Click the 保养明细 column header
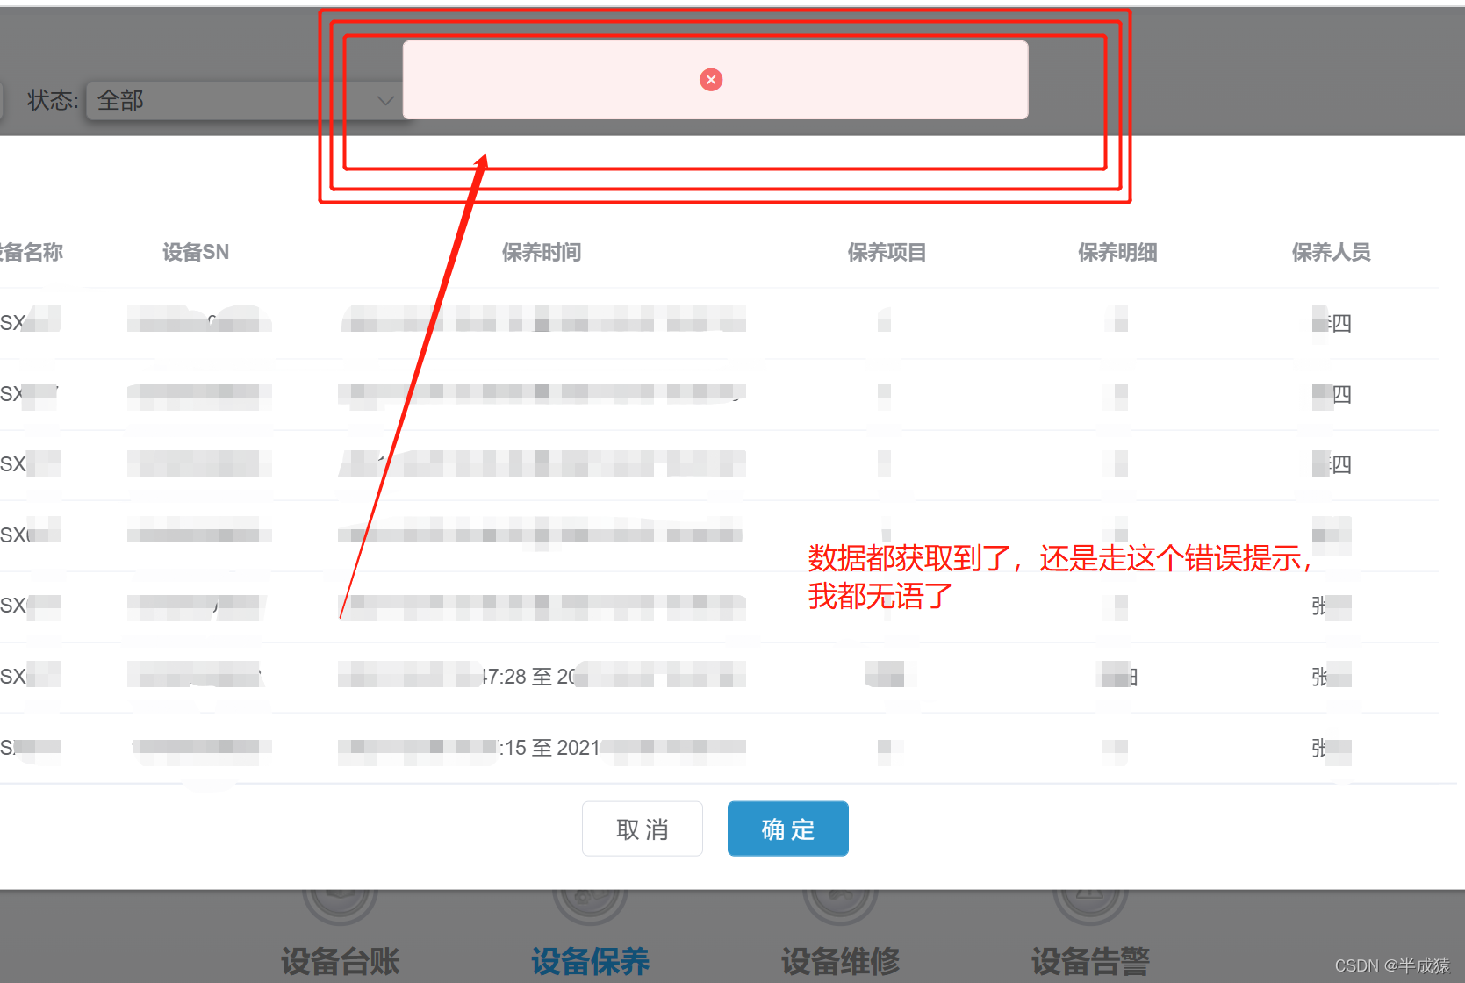The image size is (1465, 983). tap(1117, 253)
